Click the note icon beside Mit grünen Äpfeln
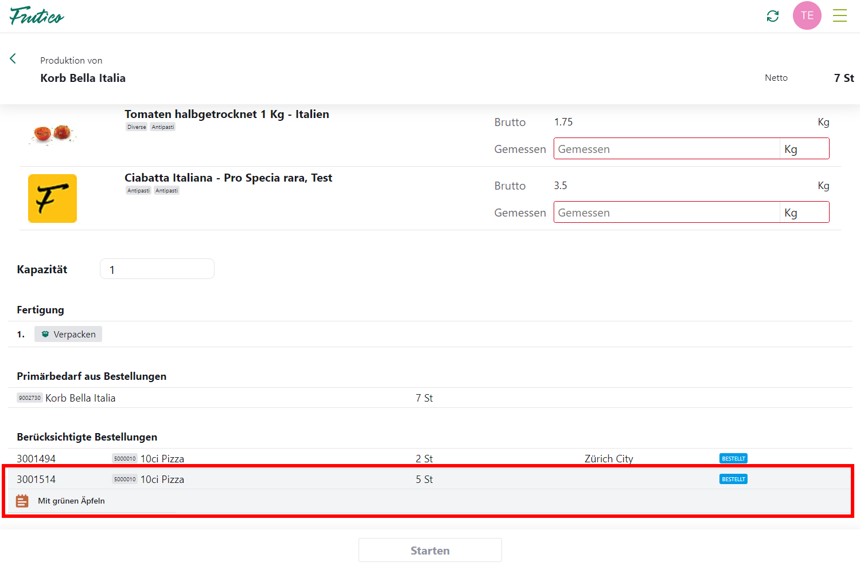This screenshot has width=860, height=566. [22, 501]
